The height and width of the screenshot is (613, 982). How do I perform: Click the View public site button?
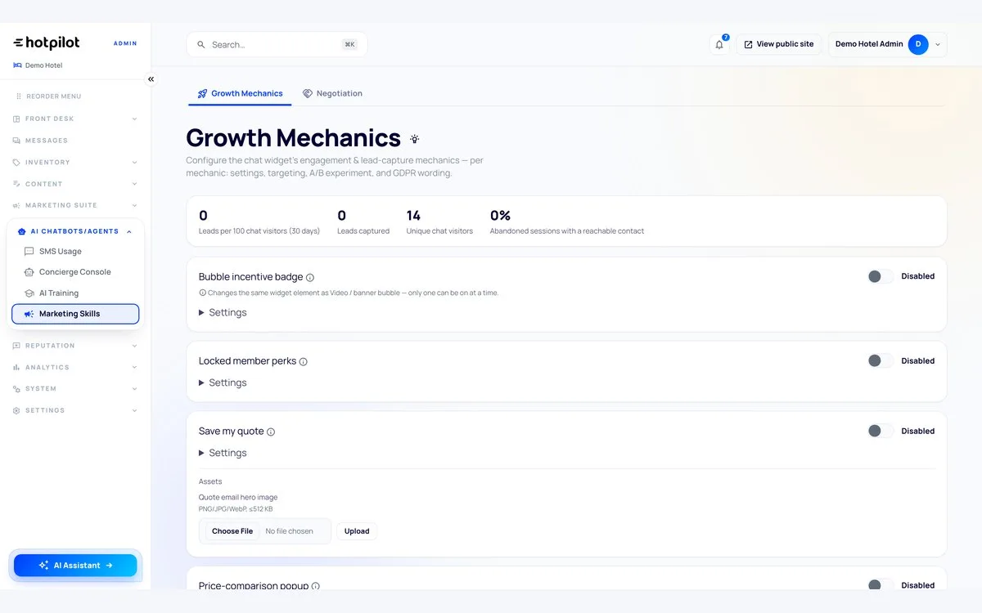(778, 44)
